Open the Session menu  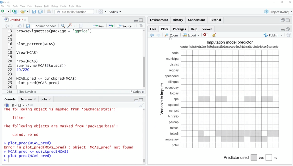[38, 6]
